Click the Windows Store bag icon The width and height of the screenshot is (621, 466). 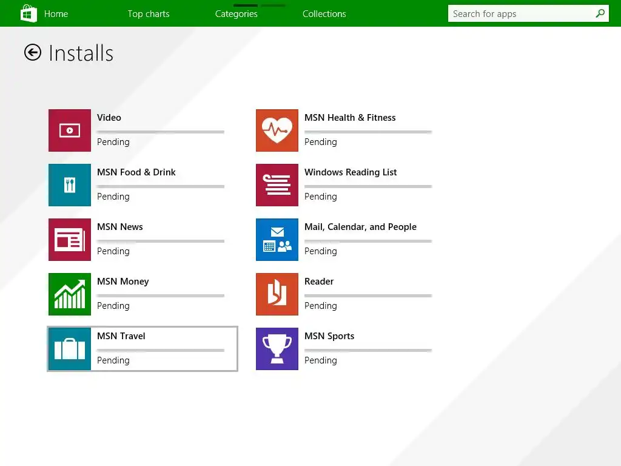(x=29, y=13)
